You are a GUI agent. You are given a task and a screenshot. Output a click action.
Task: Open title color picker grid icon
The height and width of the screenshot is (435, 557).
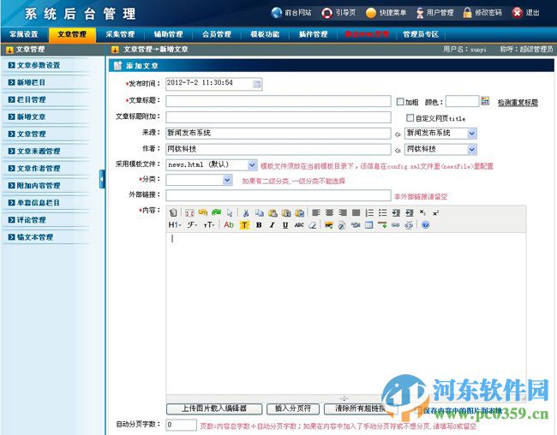485,101
